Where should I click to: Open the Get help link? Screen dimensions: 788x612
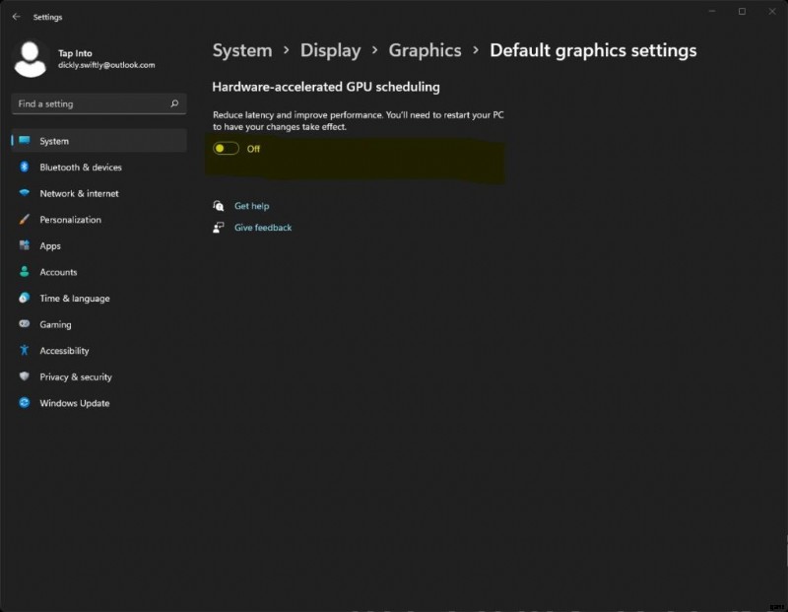pos(251,206)
